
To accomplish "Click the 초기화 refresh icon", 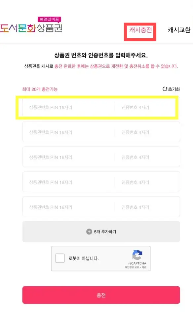I will [164, 88].
